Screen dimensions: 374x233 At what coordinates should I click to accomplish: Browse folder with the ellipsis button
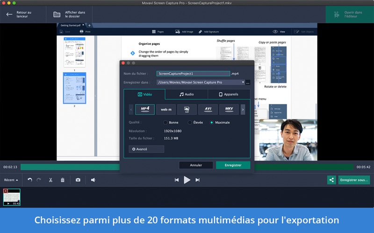248,83
